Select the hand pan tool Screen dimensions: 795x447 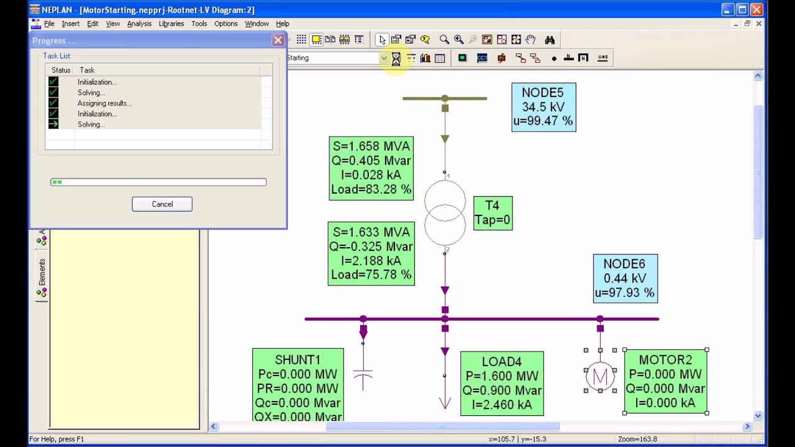pos(530,40)
